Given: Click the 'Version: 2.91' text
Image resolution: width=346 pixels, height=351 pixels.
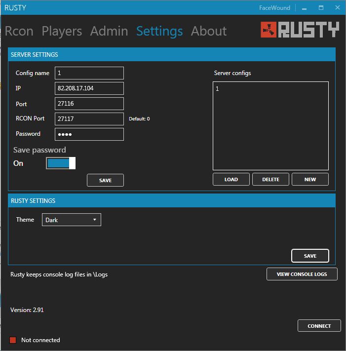Looking at the screenshot, I should coord(27,310).
